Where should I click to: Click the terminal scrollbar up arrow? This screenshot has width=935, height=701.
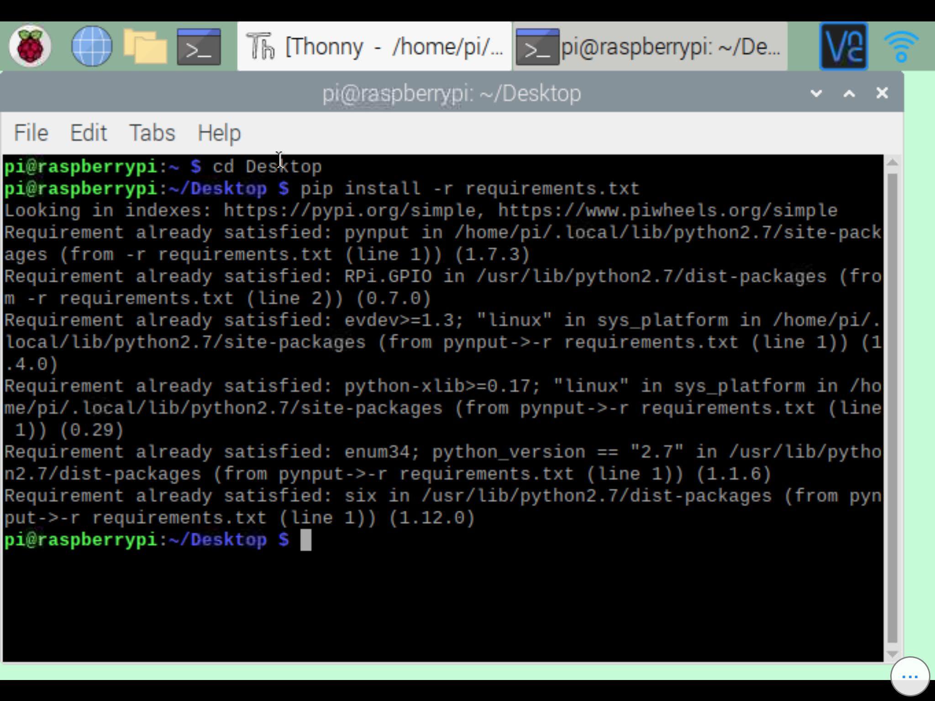(893, 163)
